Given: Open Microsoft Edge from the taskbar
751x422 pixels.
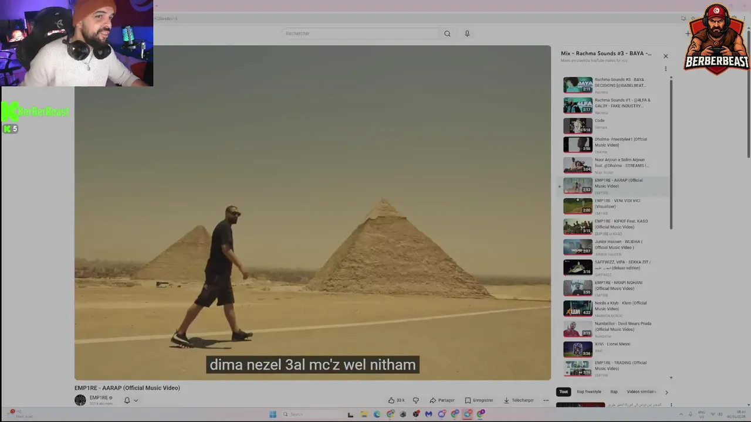Looking at the screenshot, I should pyautogui.click(x=377, y=414).
